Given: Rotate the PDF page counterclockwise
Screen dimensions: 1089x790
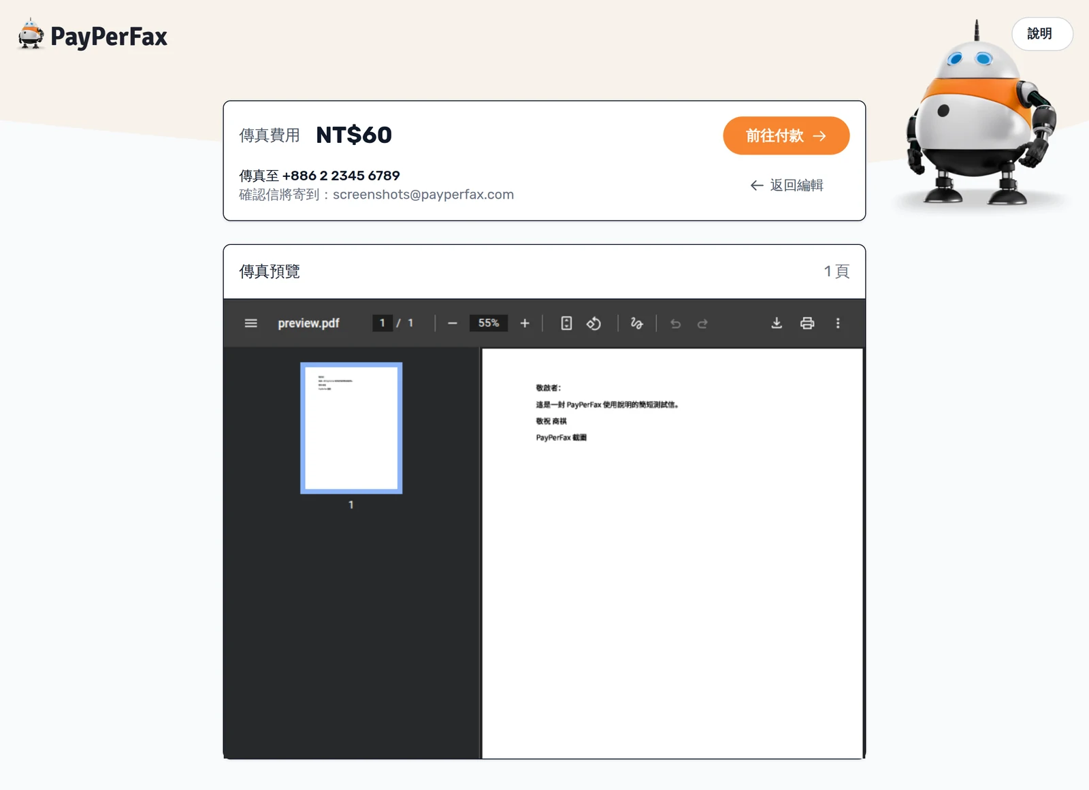Looking at the screenshot, I should pos(594,323).
